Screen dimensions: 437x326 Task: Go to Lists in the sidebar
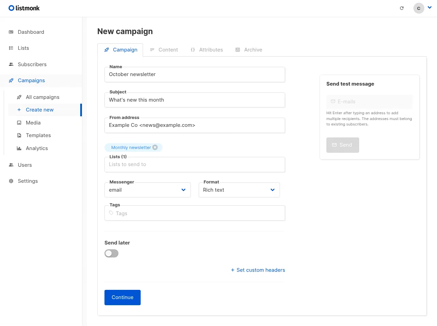[x=41, y=48]
